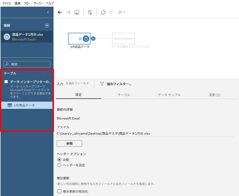239x196 pixels.
Task: Click the refresh icon in toolbar
Action: click(x=103, y=12)
